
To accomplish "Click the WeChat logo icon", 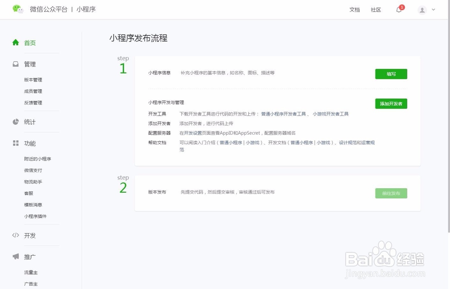I will (x=18, y=9).
